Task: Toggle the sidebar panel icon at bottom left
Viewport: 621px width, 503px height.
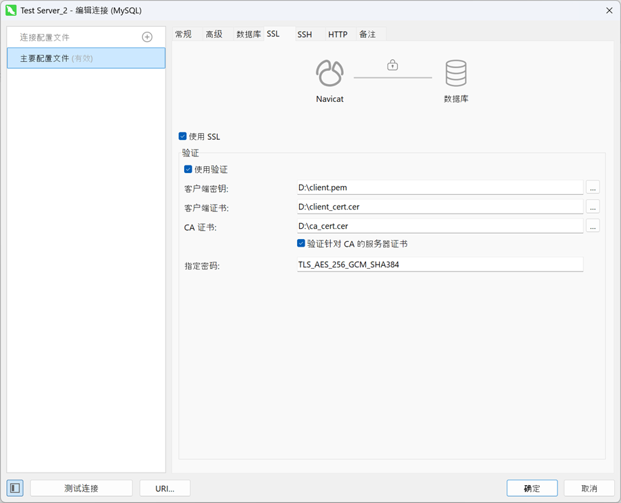Action: point(15,488)
